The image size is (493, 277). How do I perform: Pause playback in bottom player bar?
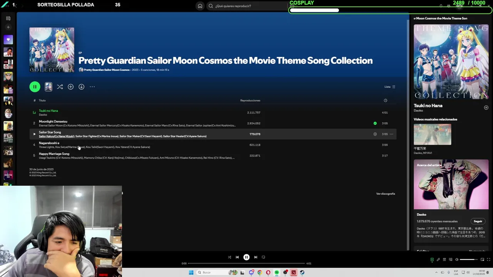(x=246, y=257)
